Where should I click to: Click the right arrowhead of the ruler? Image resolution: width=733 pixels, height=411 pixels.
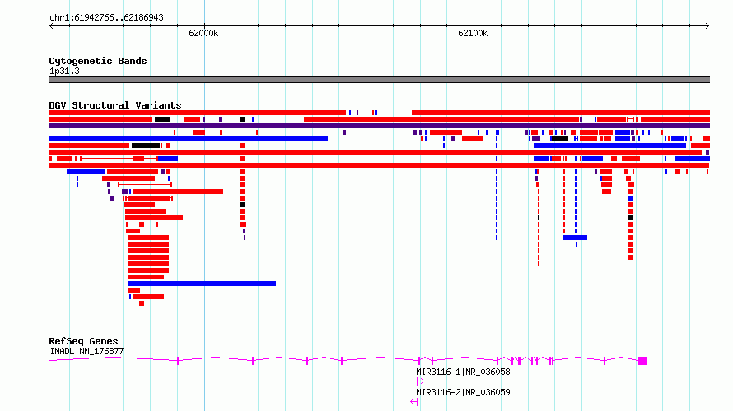[707, 25]
